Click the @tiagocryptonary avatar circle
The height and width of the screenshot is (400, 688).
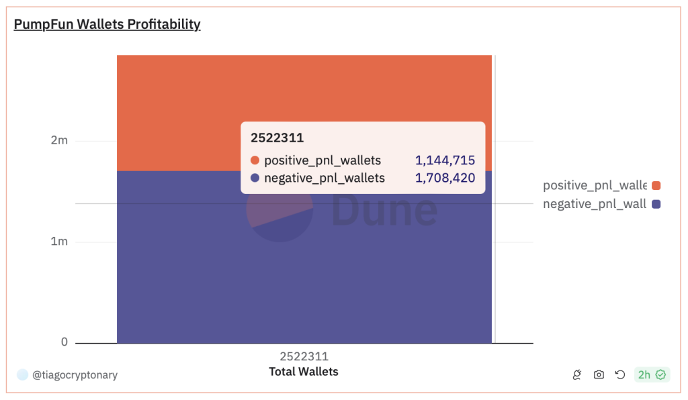pos(24,374)
